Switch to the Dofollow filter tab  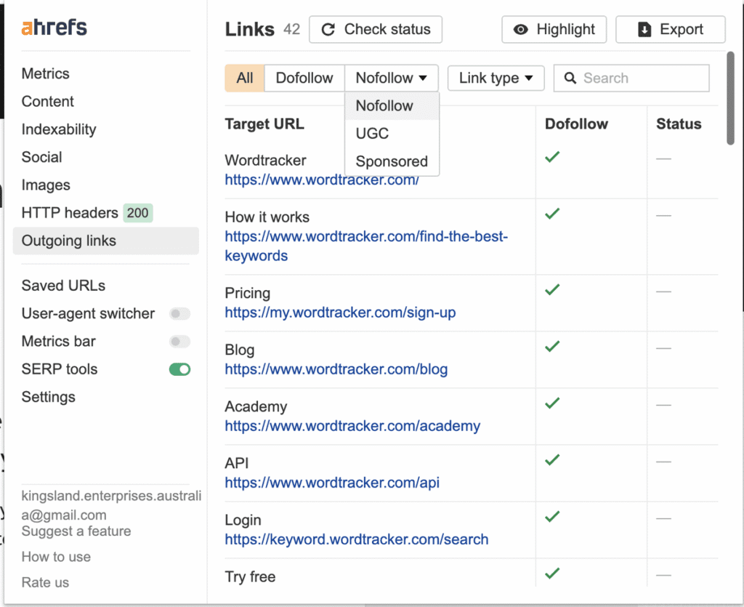(x=304, y=79)
